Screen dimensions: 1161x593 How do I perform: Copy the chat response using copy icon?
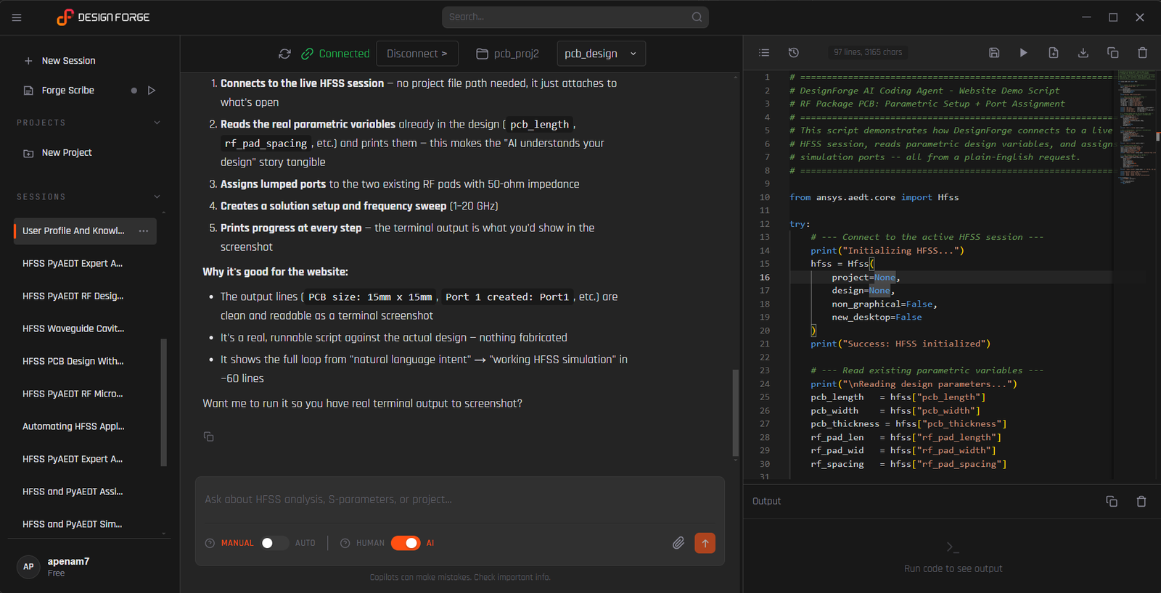point(209,436)
